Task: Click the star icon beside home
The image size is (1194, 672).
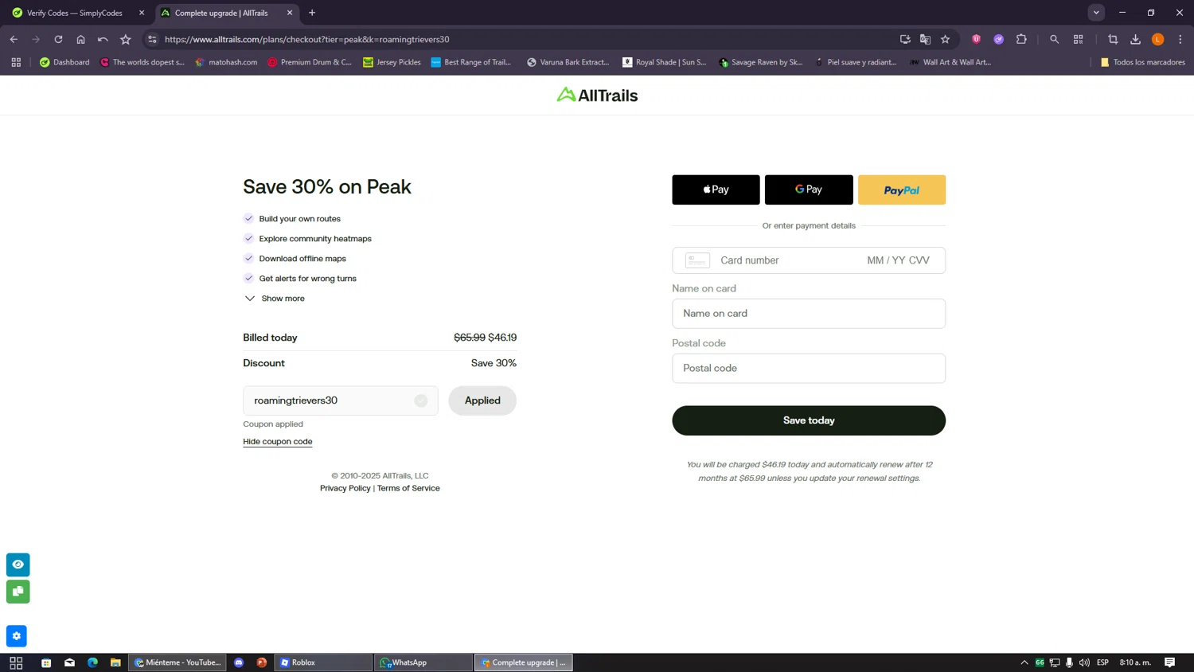Action: [125, 39]
